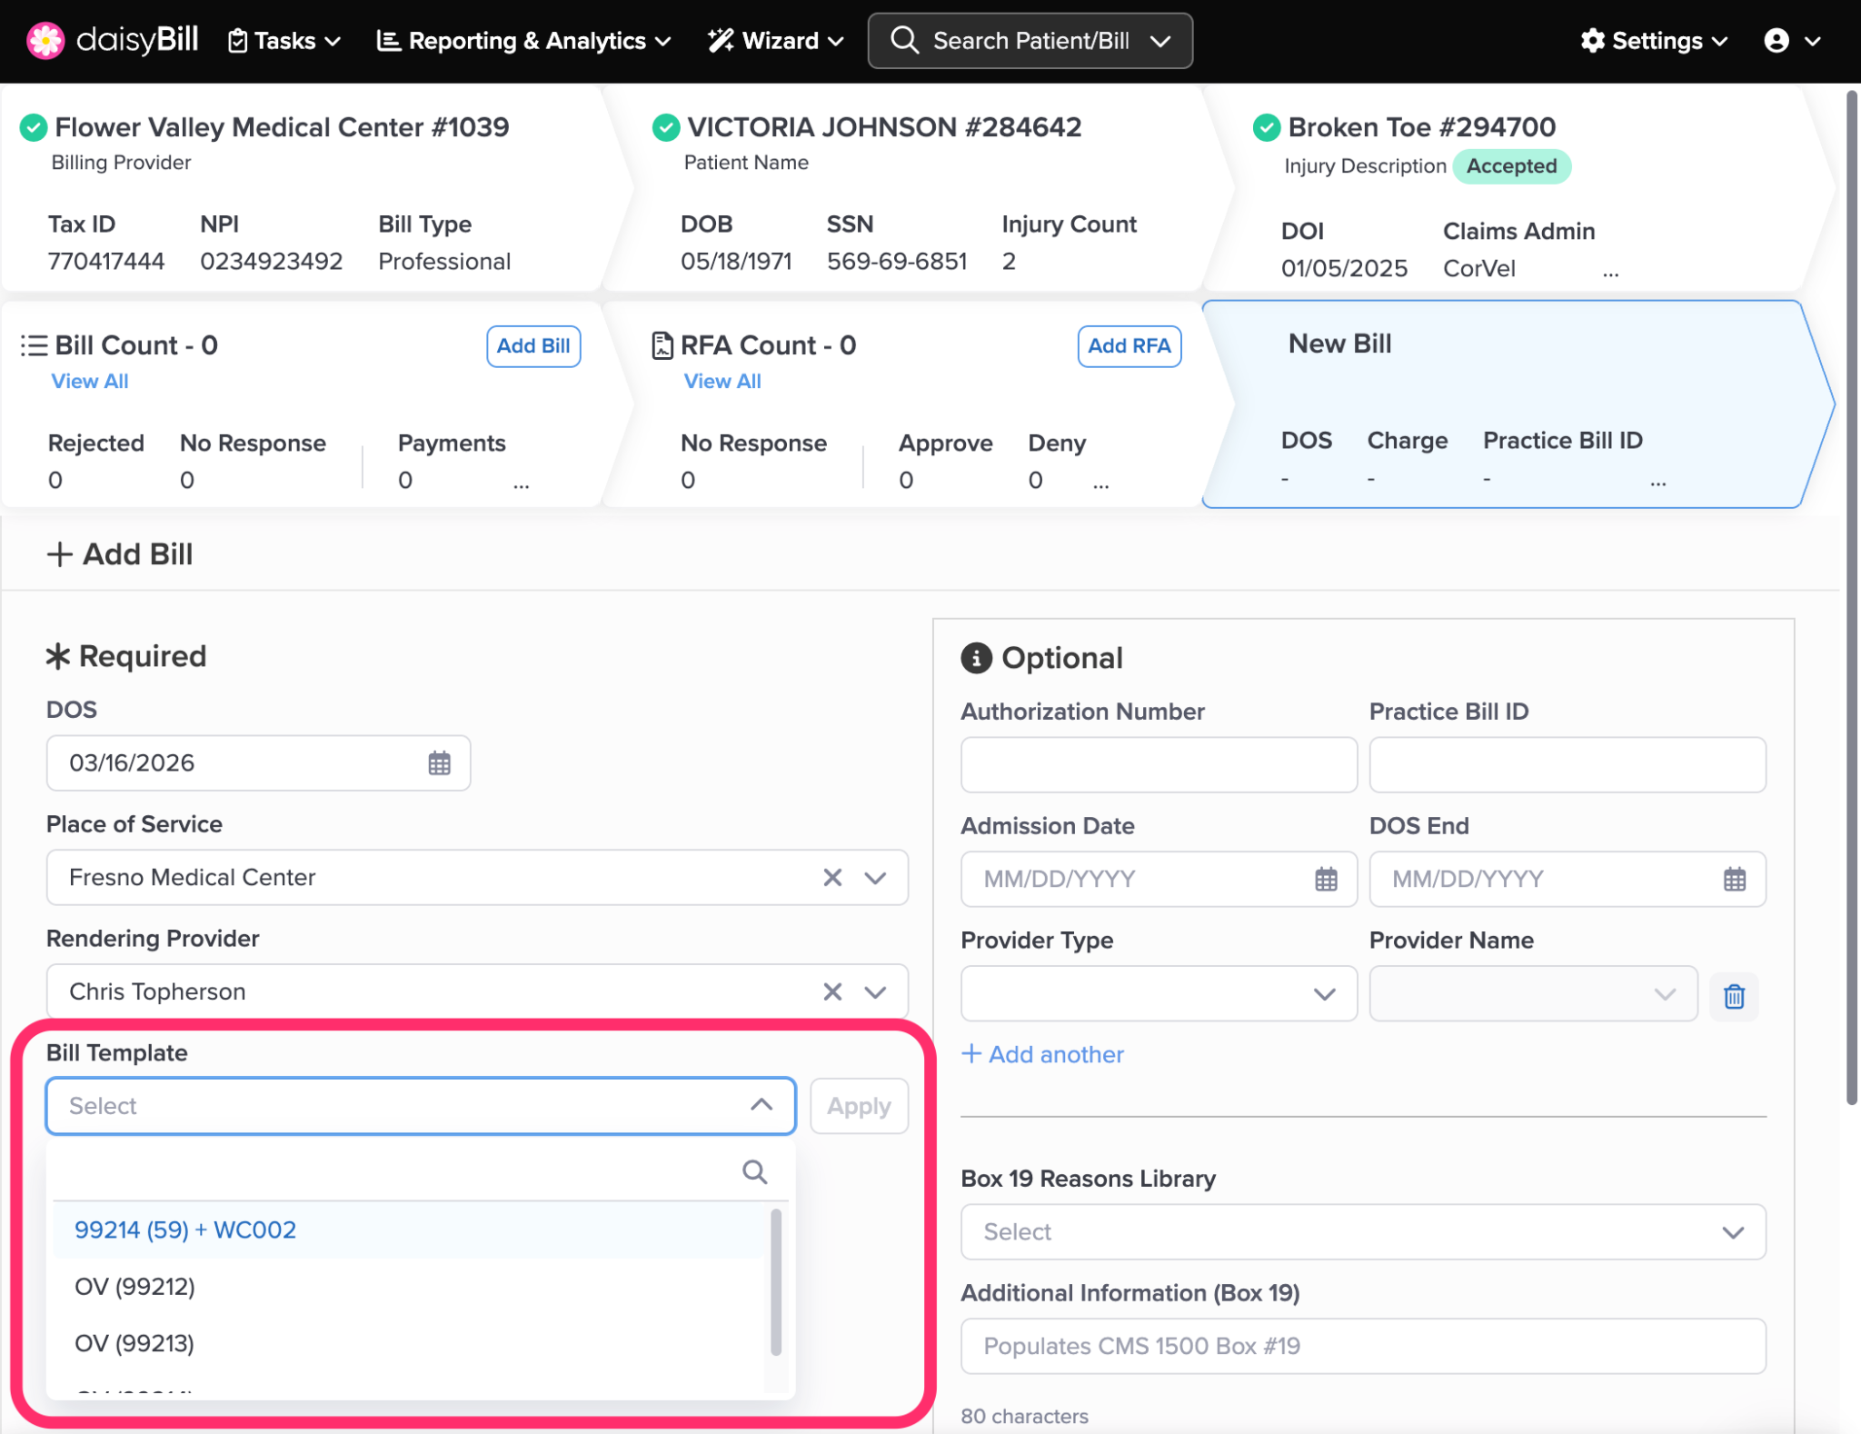Click the template search magnifier icon
Image resolution: width=1861 pixels, height=1434 pixels.
[754, 1171]
